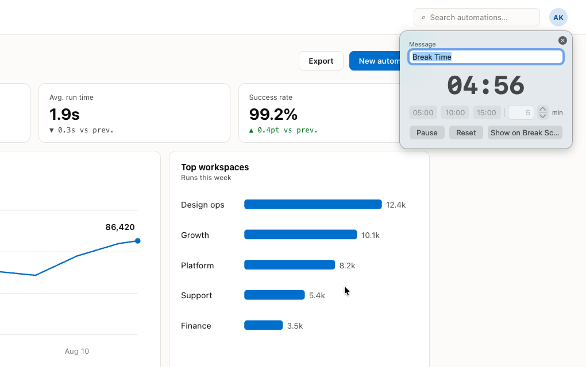Image resolution: width=586 pixels, height=367 pixels.
Task: Click the Support workspace label
Action: coord(196,295)
